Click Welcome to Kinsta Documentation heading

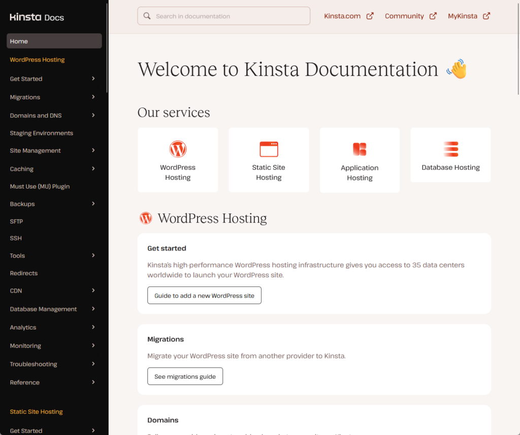click(x=288, y=69)
